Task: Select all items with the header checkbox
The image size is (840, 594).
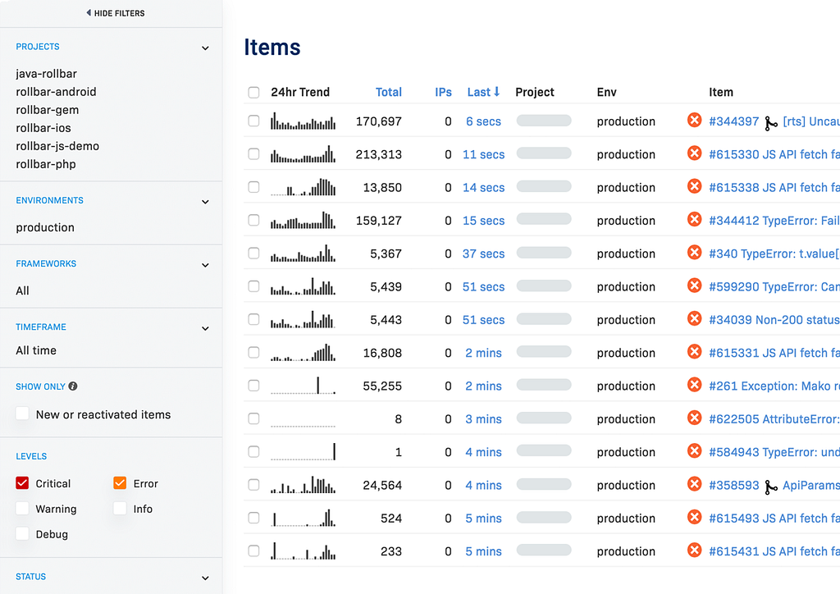Action: [x=254, y=92]
